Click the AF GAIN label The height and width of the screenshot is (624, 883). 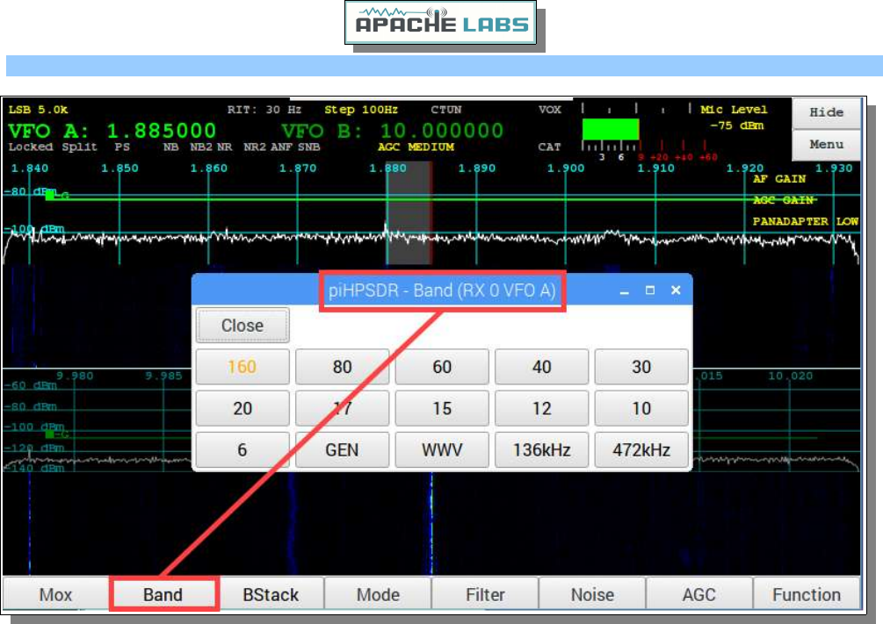click(x=778, y=179)
